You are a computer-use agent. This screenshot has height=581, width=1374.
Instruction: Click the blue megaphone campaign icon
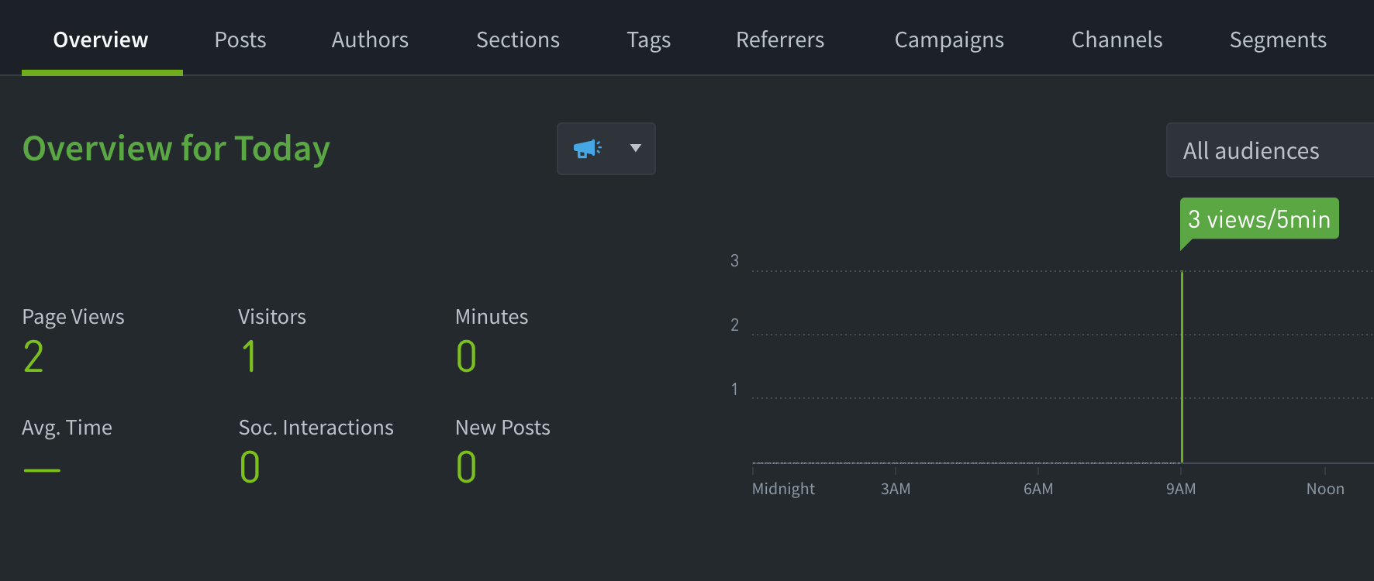588,149
